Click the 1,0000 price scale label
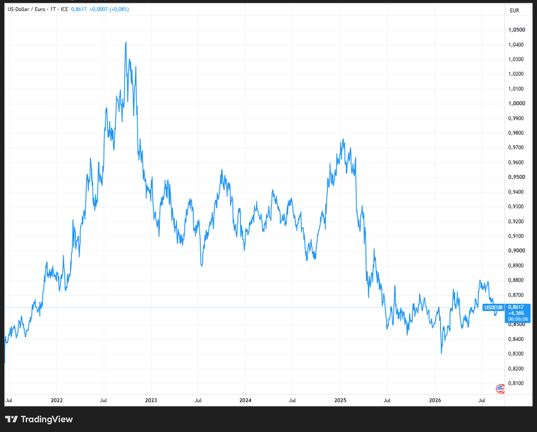Image resolution: width=537 pixels, height=432 pixels. point(517,103)
